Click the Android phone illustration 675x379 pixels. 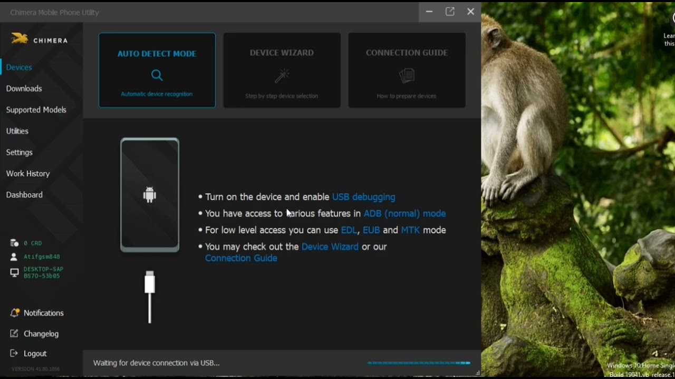[x=150, y=195]
